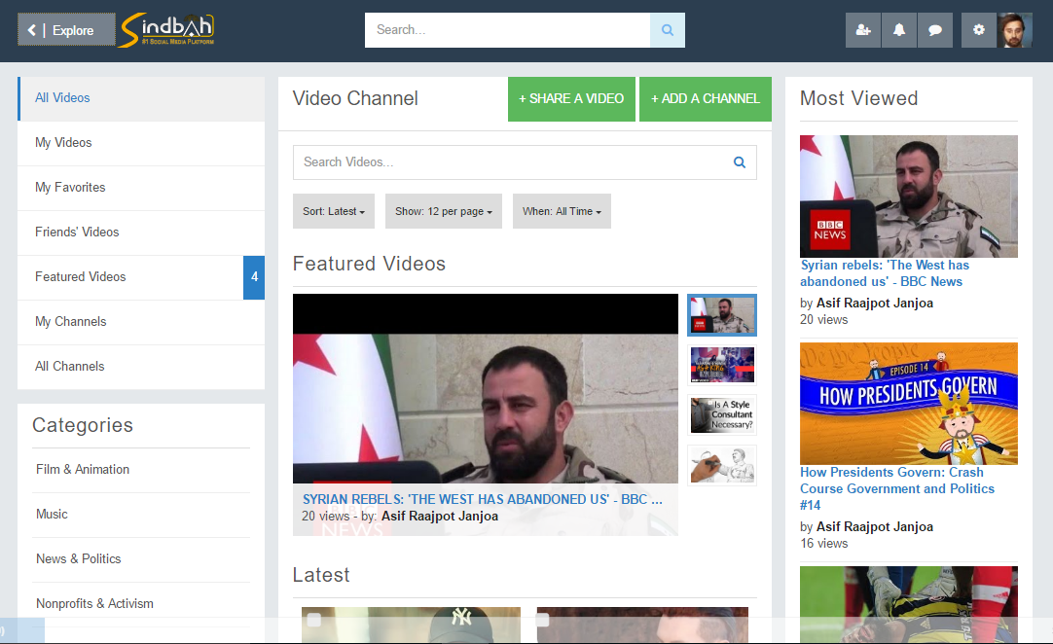Open Friends' Videos in sidebar

141,233
